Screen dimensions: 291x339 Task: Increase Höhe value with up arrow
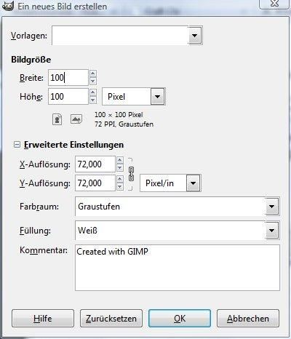point(93,92)
